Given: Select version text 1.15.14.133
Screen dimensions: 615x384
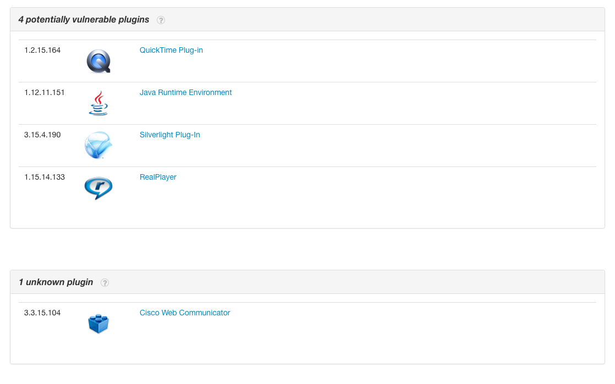Looking at the screenshot, I should tap(45, 177).
